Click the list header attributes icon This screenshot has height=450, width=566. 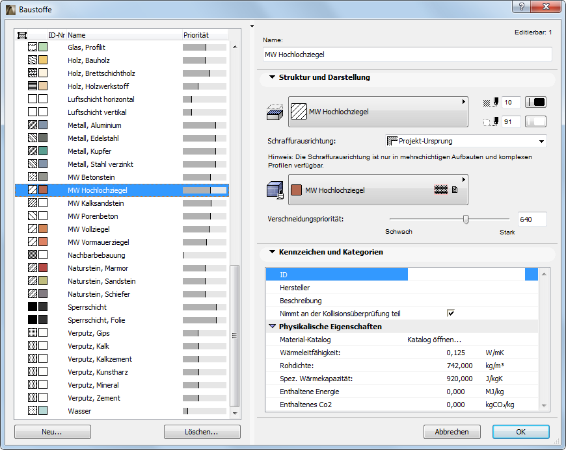click(x=22, y=35)
